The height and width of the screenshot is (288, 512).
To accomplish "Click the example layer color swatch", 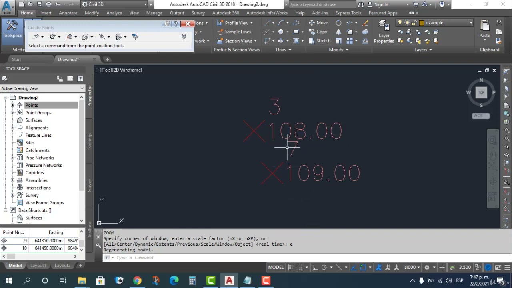I will [x=422, y=23].
